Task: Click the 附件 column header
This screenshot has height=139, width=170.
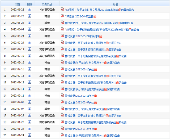Action: point(30,4)
